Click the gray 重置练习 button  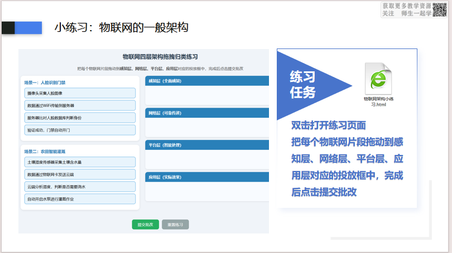(175, 225)
